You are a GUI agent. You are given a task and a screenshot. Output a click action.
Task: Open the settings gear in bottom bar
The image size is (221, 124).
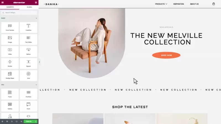click(2, 122)
